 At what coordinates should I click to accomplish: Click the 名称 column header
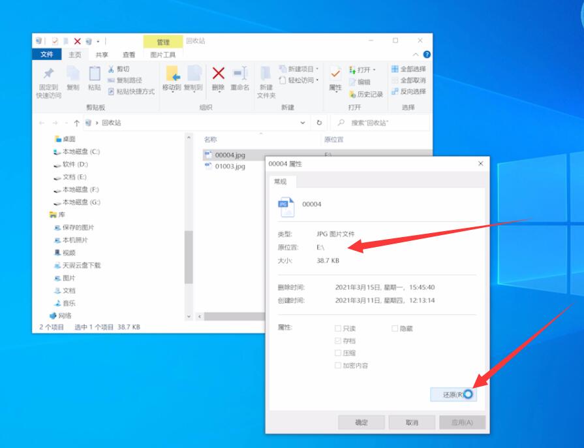point(210,139)
